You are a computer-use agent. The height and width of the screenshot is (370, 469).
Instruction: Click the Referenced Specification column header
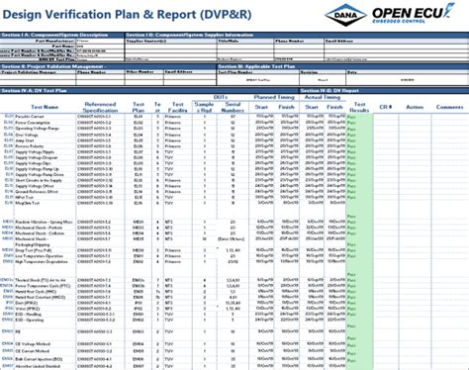tap(100, 108)
